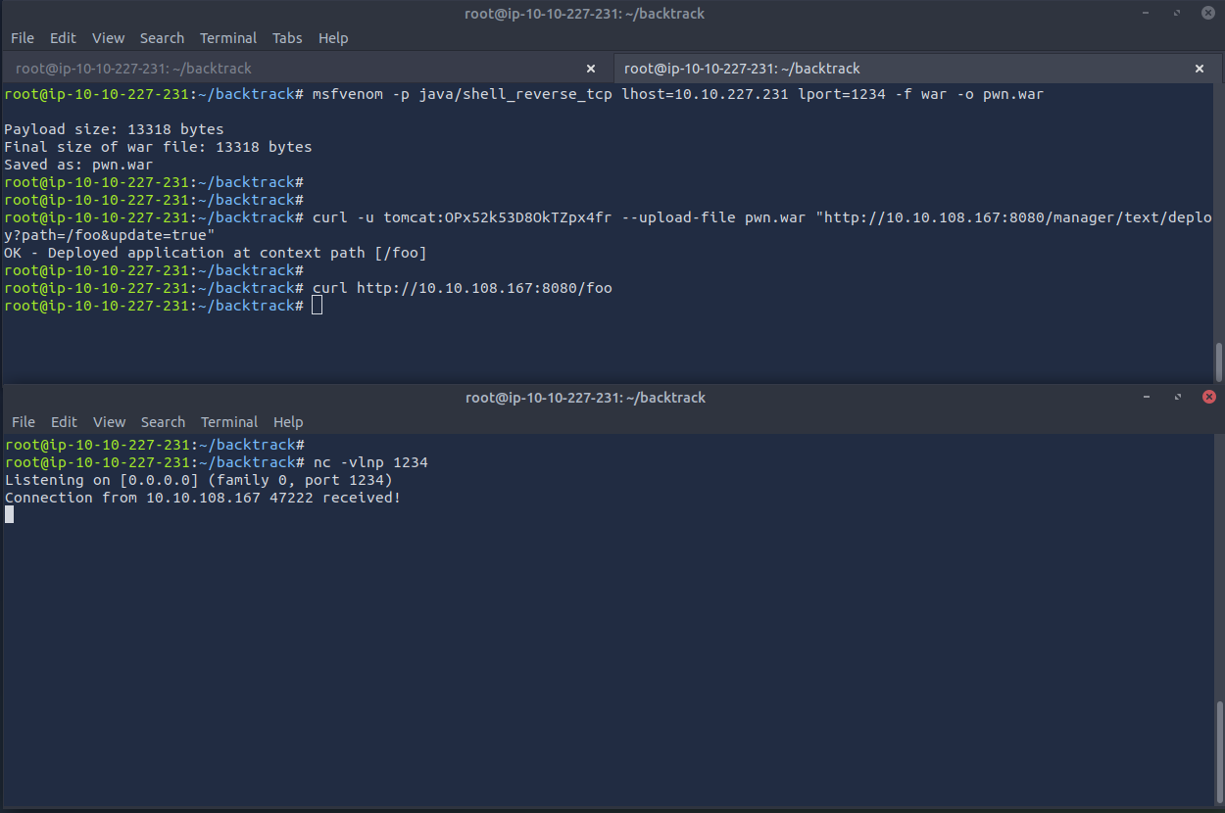The height and width of the screenshot is (813, 1225).
Task: Open View menu in bottom terminal window
Action: pyautogui.click(x=109, y=422)
